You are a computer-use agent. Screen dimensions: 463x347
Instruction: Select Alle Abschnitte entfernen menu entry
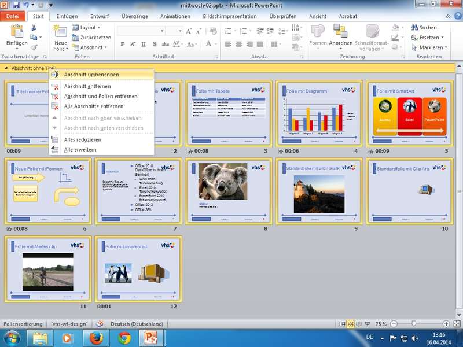(x=93, y=106)
